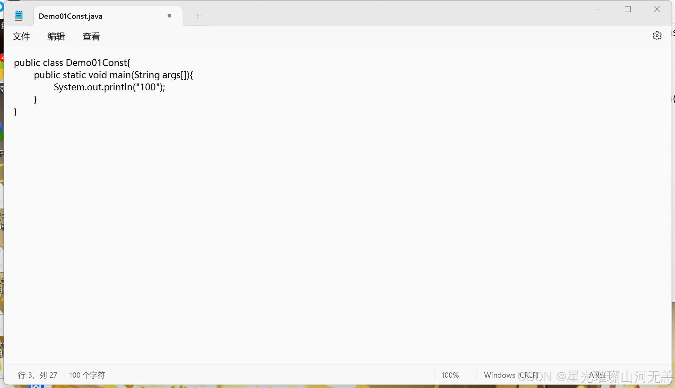Click the 100 个字符 character count
Image resolution: width=675 pixels, height=388 pixels.
coord(87,375)
